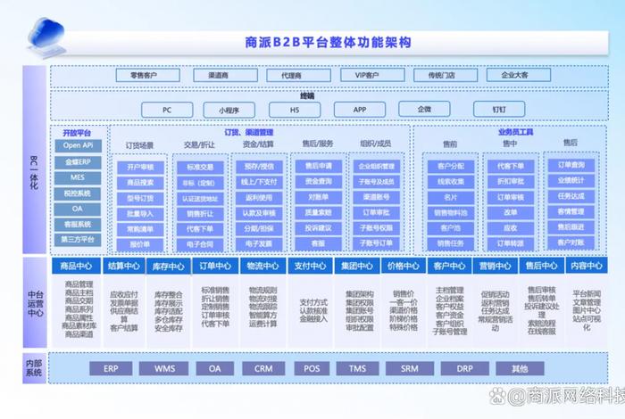Click the 企微 terminal box
The width and height of the screenshot is (625, 419).
[x=424, y=109]
